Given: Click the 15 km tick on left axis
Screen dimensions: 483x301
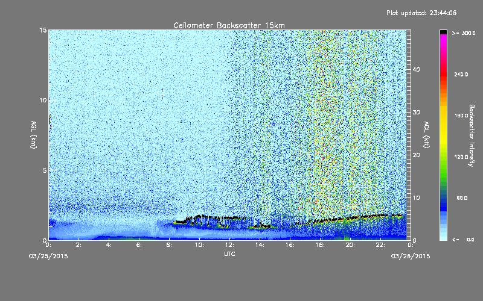Looking at the screenshot, I should [x=43, y=30].
